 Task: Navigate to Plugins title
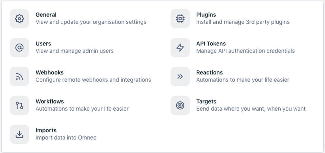point(206,15)
